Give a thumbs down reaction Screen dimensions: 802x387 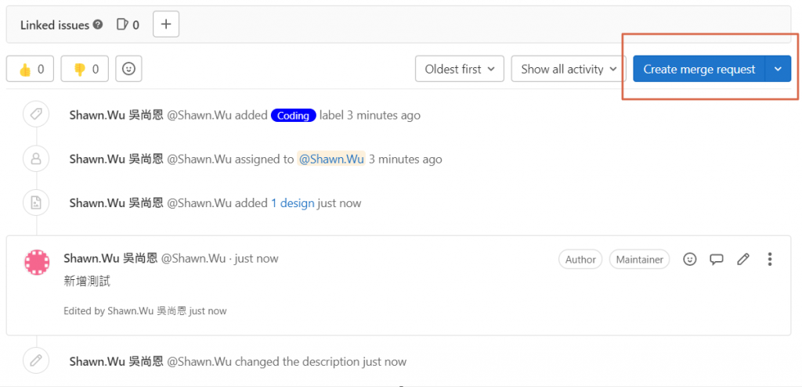[85, 69]
